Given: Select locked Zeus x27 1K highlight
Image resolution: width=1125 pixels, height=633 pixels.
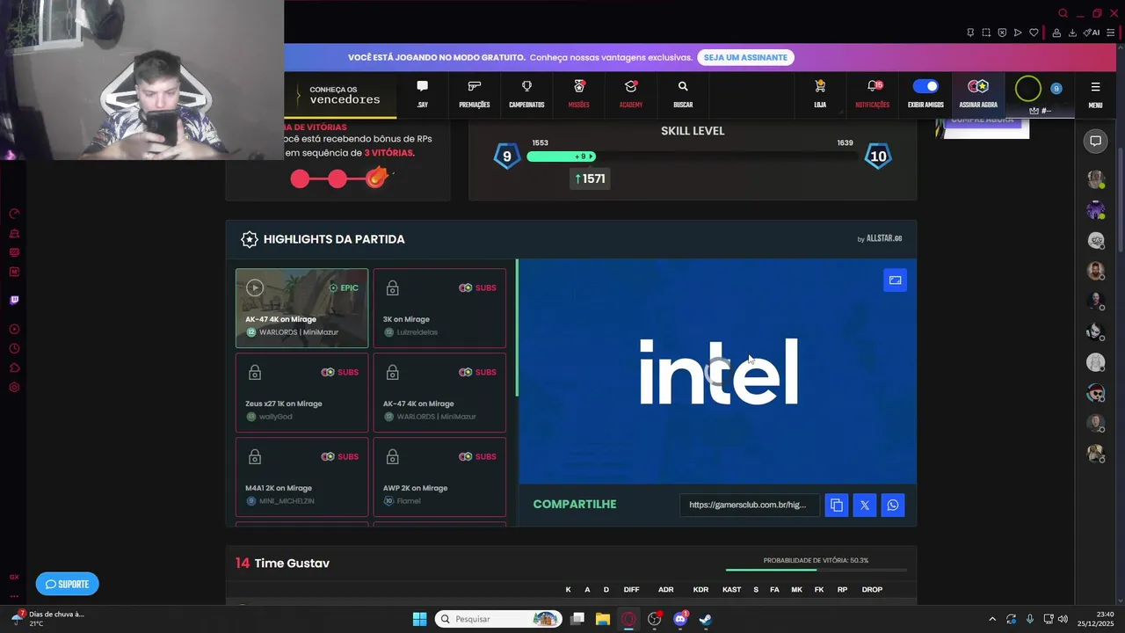Looking at the screenshot, I should [x=301, y=393].
